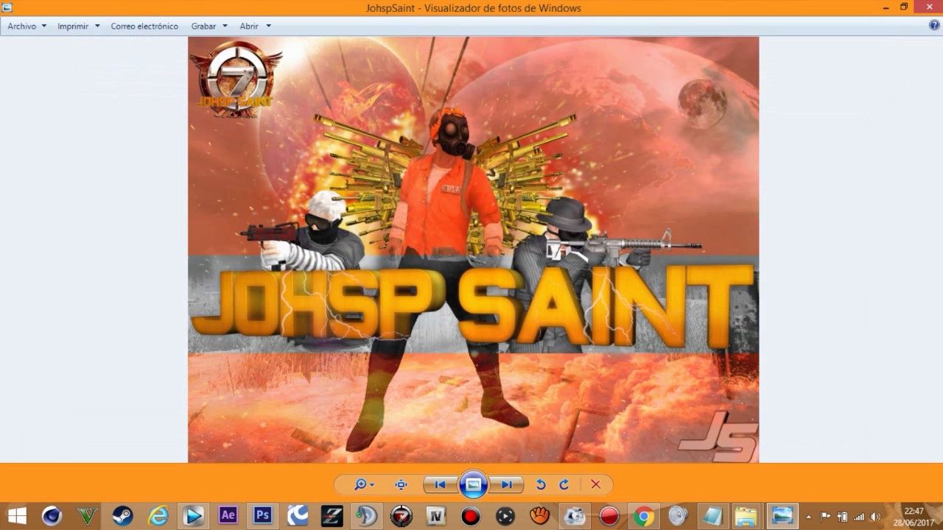Open the help question mark button
The width and height of the screenshot is (943, 530).
pos(934,26)
